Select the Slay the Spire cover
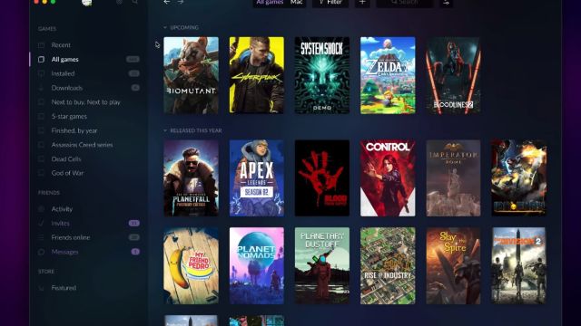 pos(453,265)
